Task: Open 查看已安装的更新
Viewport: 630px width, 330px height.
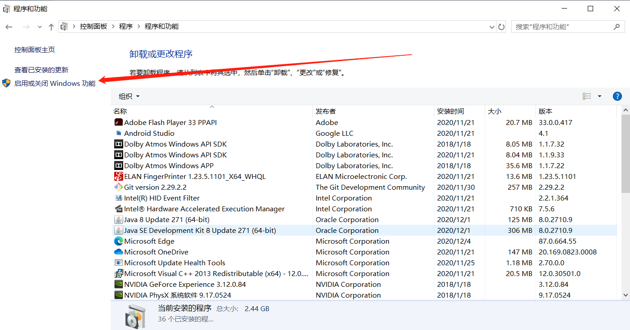Action: 41,70
